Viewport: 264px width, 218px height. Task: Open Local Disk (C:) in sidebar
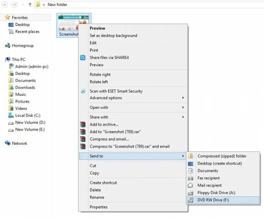click(28, 115)
